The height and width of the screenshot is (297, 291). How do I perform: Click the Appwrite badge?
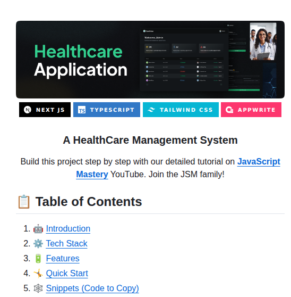(251, 110)
